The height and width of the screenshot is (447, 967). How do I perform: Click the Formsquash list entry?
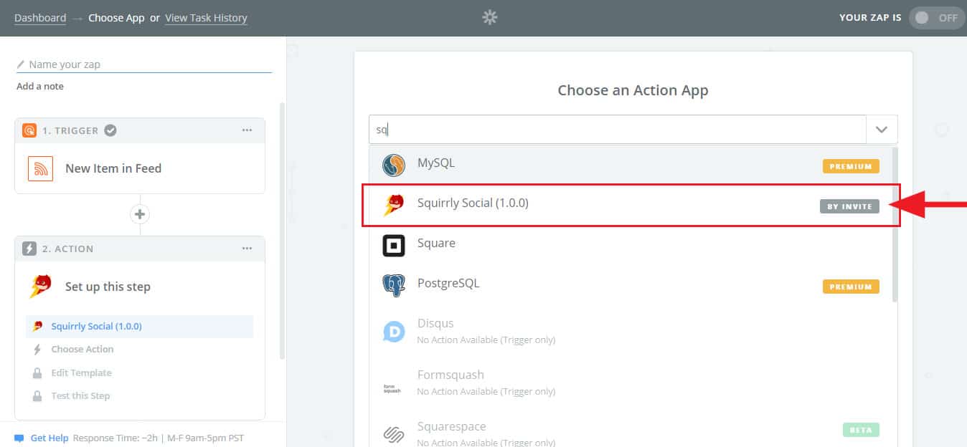(631, 383)
